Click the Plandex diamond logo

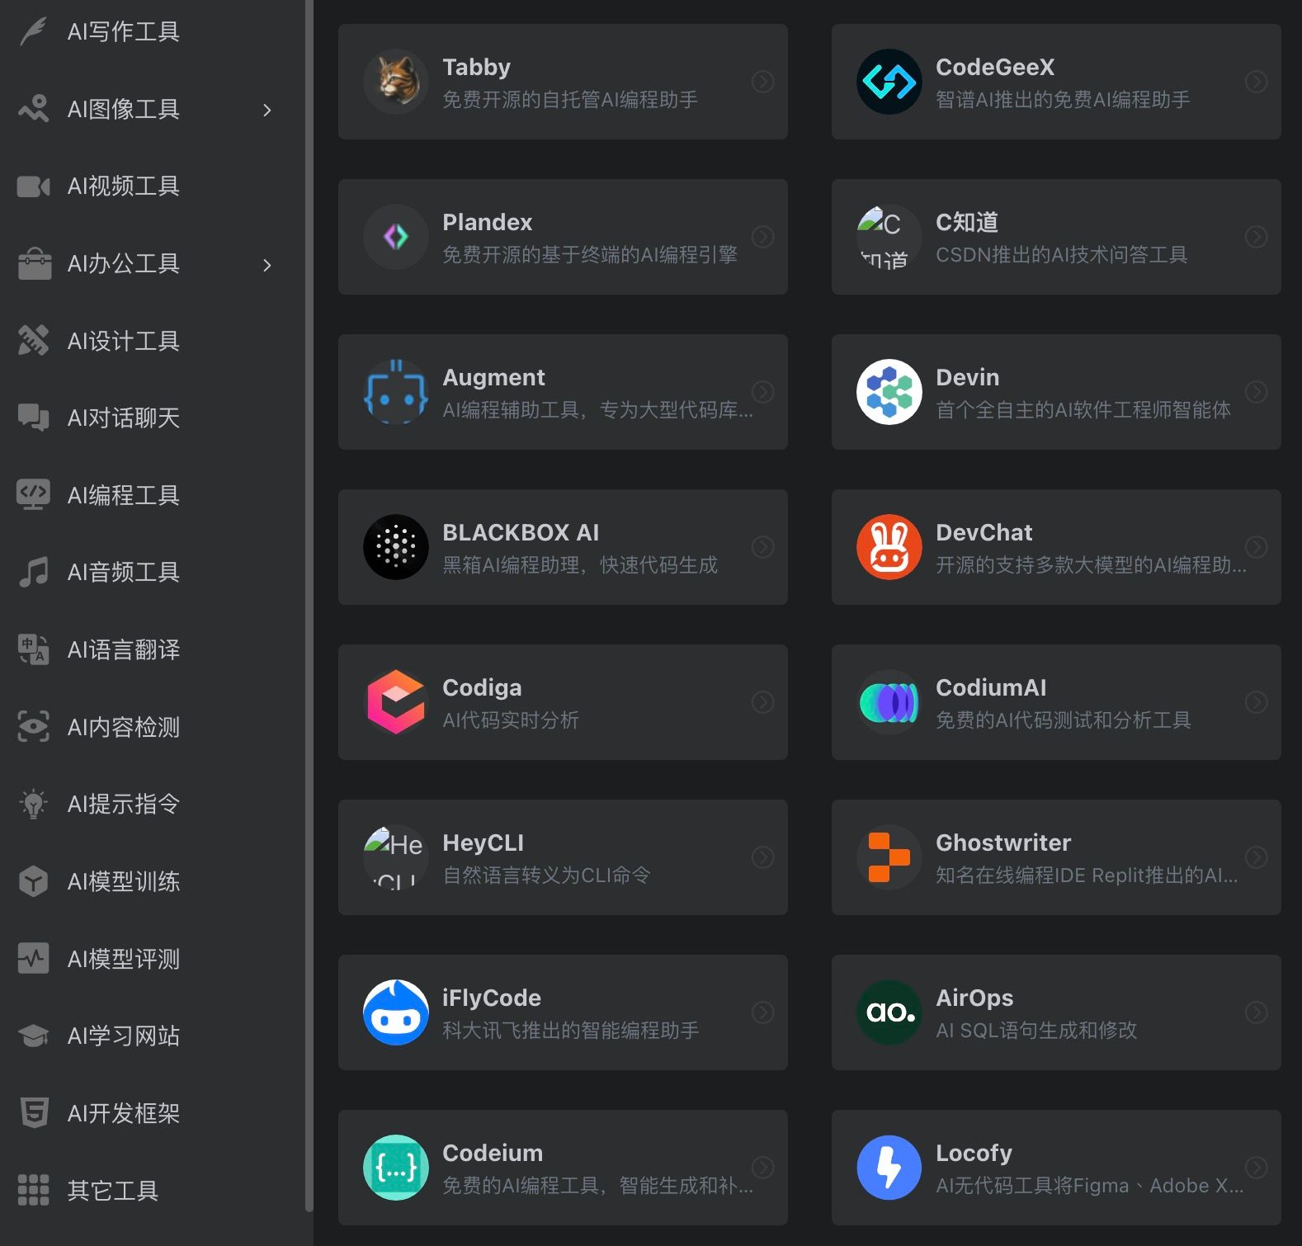(x=396, y=237)
